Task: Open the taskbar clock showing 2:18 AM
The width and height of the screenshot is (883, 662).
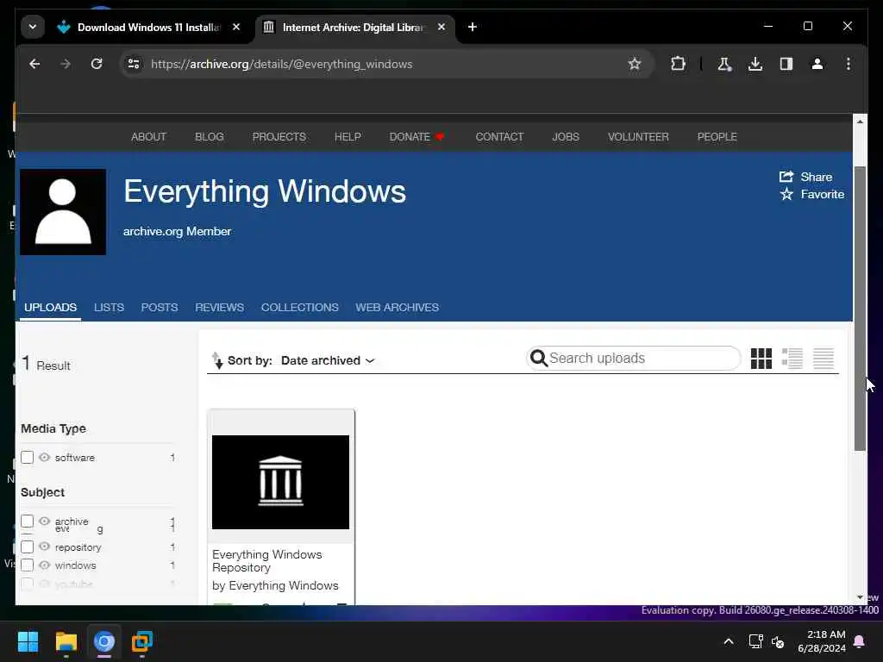Action: click(x=821, y=641)
